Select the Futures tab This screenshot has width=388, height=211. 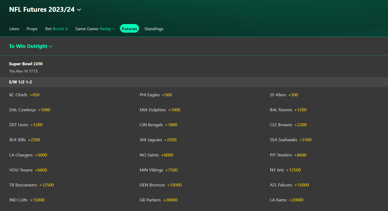129,29
